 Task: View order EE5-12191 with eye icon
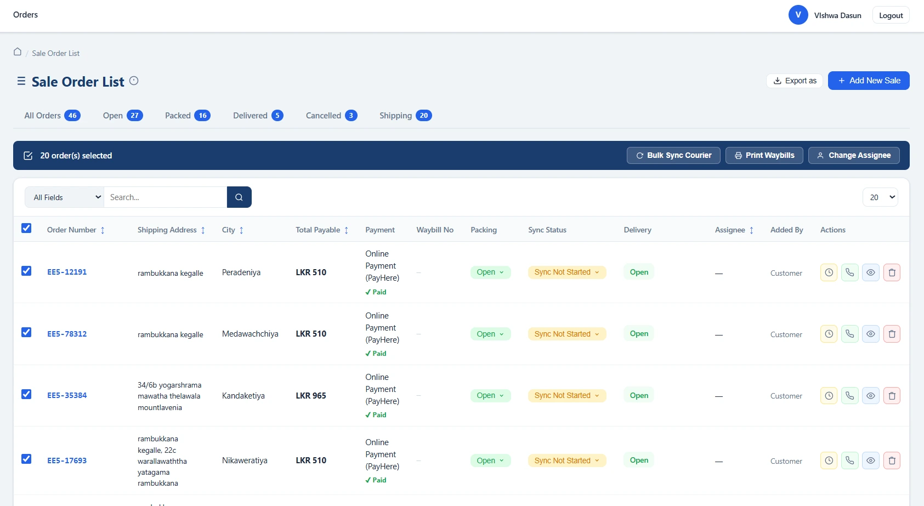tap(871, 272)
